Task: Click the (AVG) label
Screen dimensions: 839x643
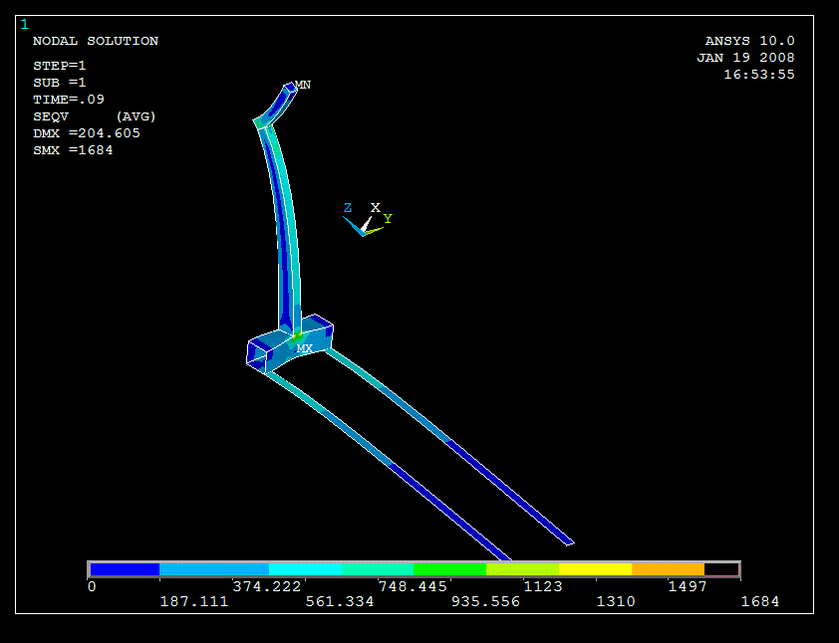Action: [136, 116]
